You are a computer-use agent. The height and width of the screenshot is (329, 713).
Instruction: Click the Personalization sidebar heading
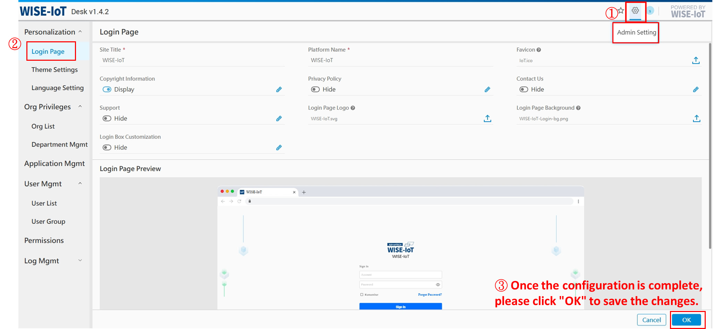coord(50,32)
